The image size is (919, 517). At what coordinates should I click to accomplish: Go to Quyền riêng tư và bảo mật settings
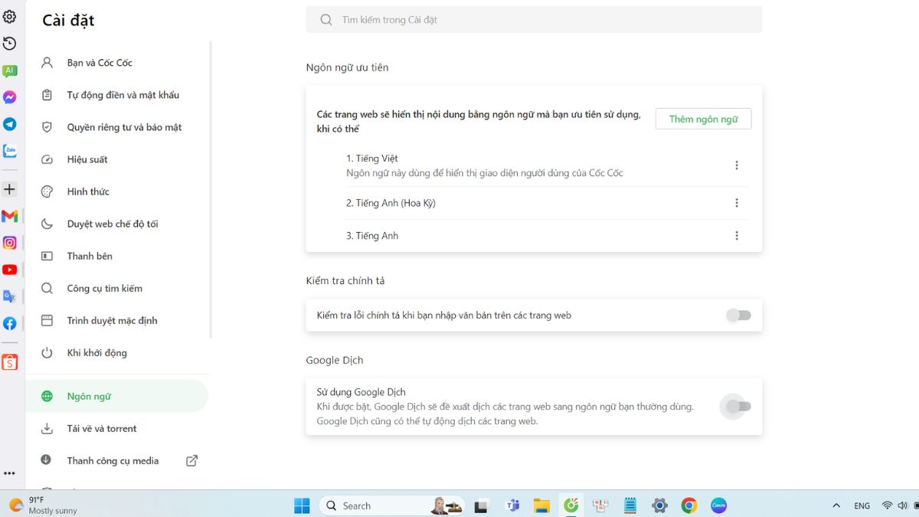tap(124, 127)
